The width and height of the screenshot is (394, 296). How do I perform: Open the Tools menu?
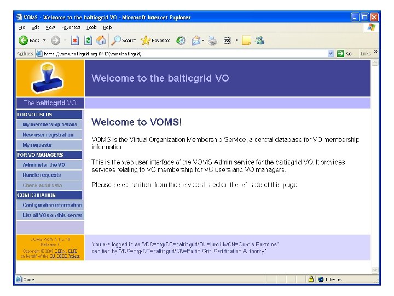click(91, 27)
